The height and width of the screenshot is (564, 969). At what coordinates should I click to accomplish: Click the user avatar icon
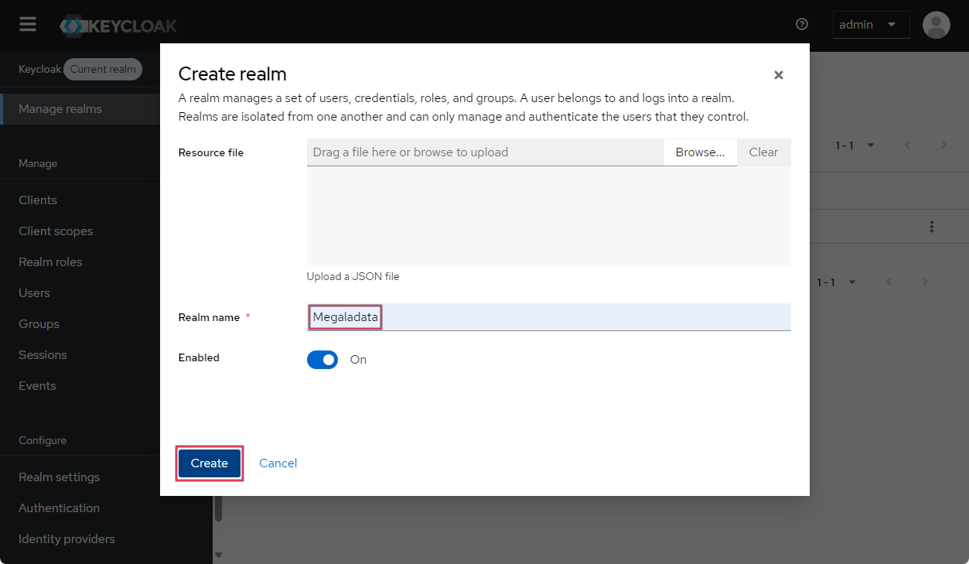coord(937,25)
